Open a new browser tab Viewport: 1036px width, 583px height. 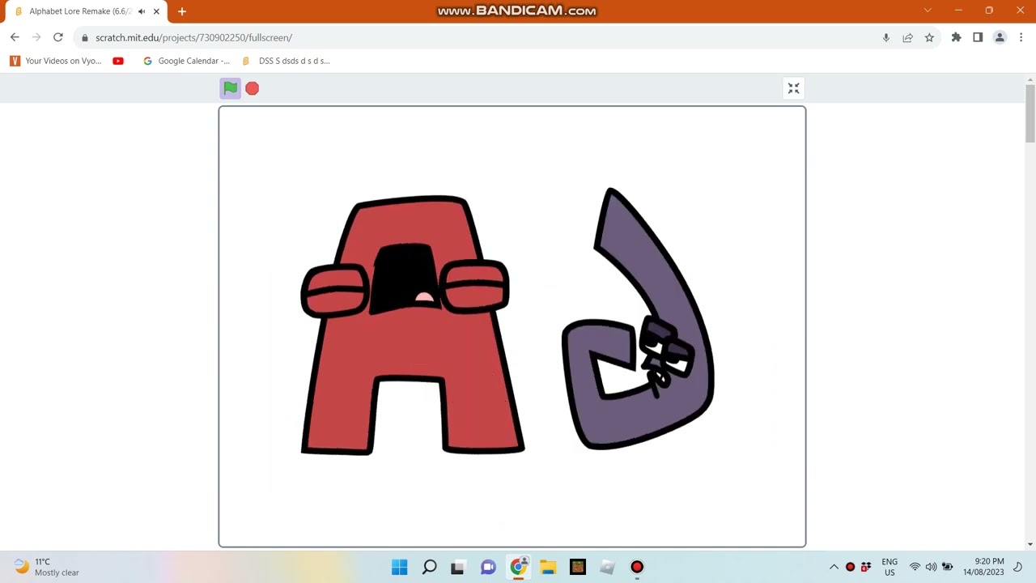pos(182,11)
